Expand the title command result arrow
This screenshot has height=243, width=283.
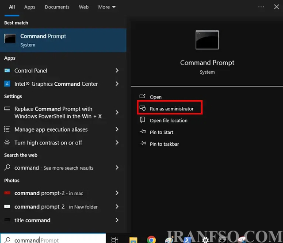(x=117, y=220)
